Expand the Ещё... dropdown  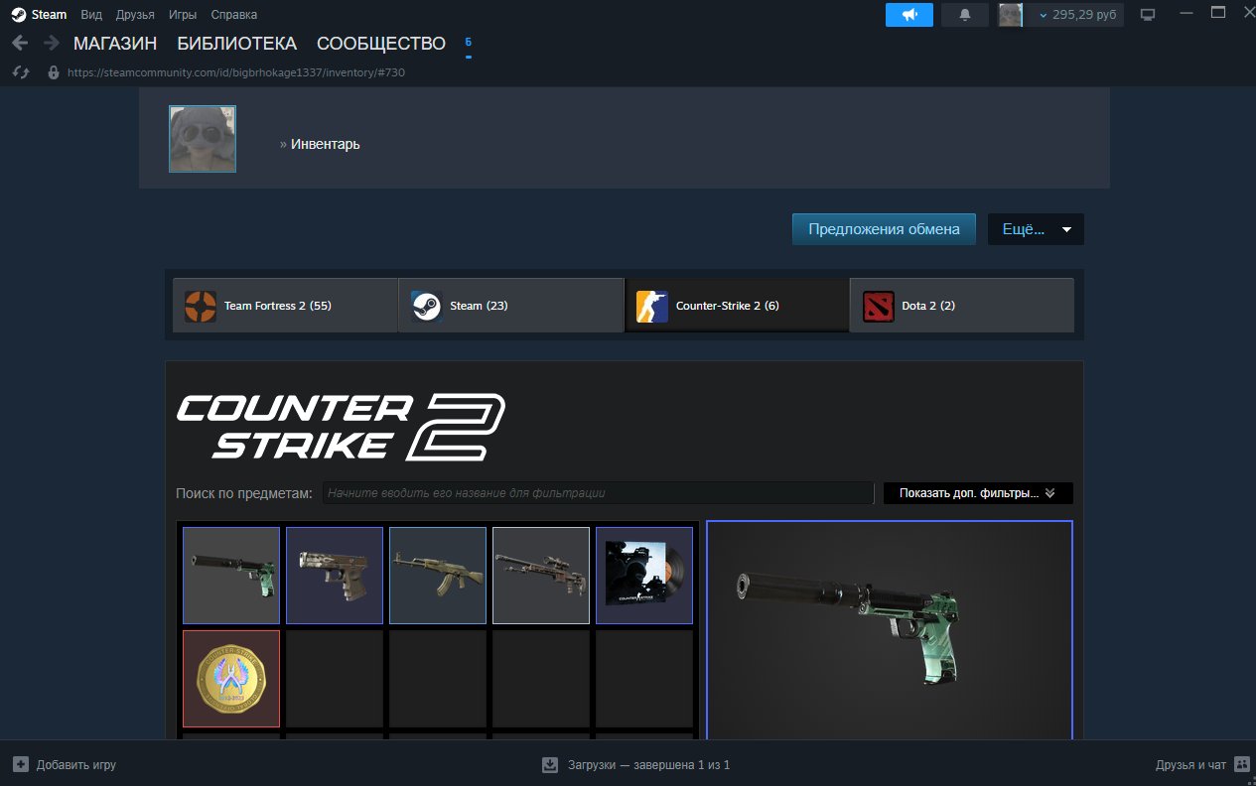(1036, 229)
